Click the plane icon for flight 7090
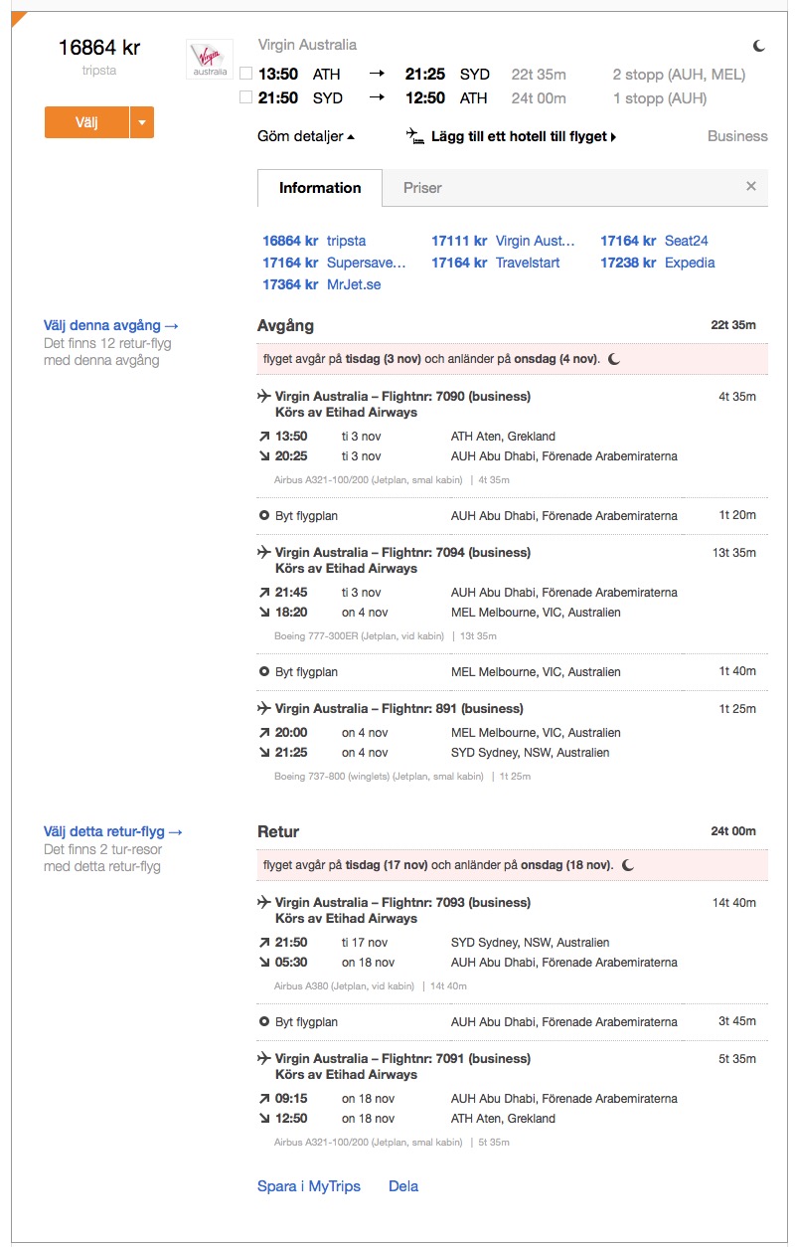This screenshot has height=1247, width=795. tap(263, 396)
